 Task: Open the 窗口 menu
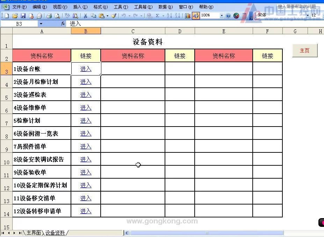tap(186, 7)
